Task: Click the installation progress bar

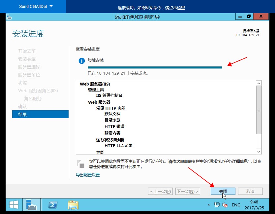Action: tap(155, 67)
